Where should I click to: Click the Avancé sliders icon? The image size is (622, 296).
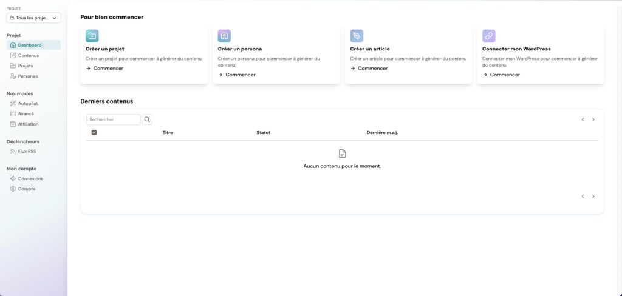pos(13,113)
